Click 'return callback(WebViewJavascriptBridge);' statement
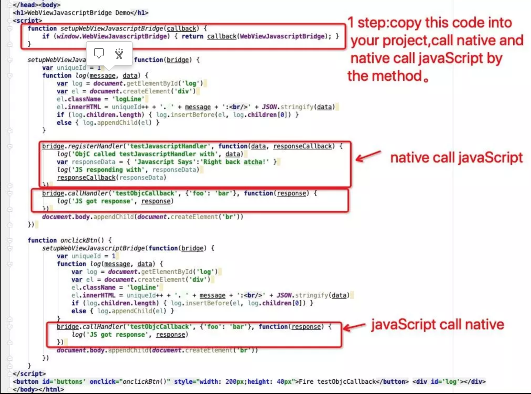 [x=257, y=36]
